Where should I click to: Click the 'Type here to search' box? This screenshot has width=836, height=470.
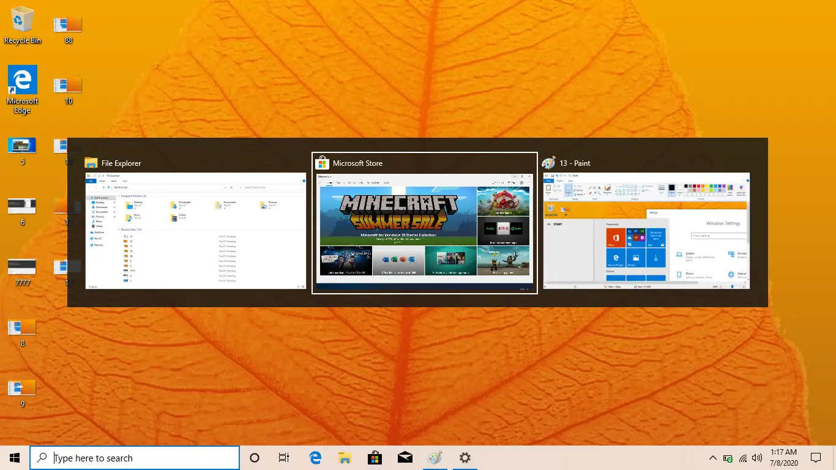[x=135, y=458]
